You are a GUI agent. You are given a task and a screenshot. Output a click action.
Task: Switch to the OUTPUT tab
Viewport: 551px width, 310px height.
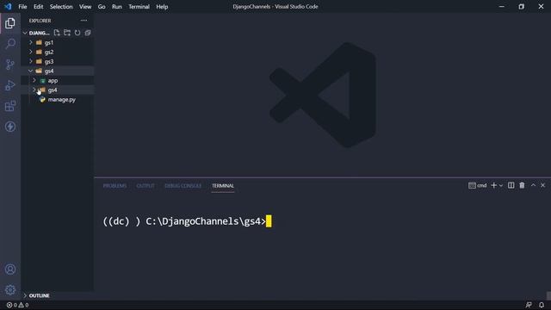click(145, 186)
